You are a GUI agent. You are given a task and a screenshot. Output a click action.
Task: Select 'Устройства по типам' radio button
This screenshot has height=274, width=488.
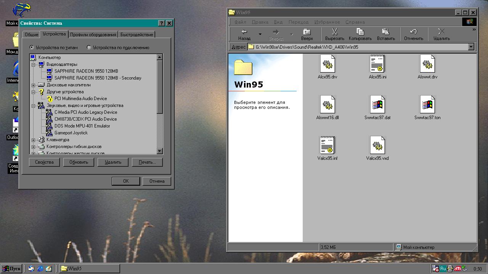(x=32, y=48)
